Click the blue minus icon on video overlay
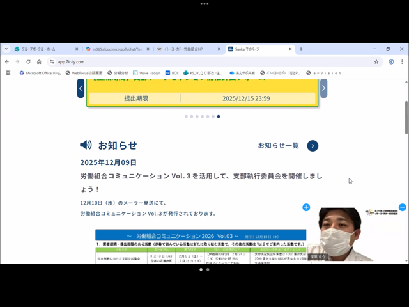409x307 pixels. point(402,207)
